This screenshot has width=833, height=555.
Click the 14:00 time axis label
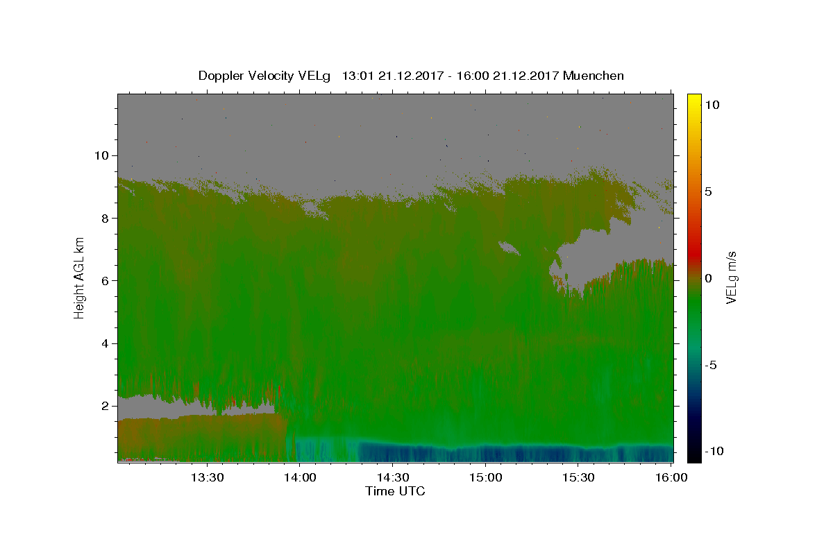300,477
